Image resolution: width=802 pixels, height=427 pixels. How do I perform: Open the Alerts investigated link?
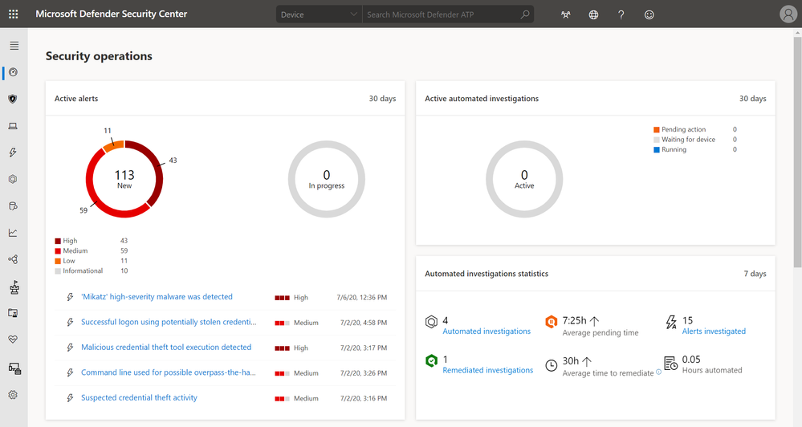coord(714,331)
